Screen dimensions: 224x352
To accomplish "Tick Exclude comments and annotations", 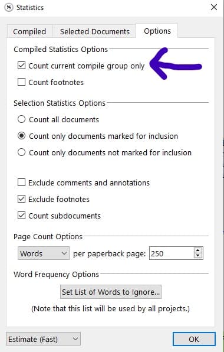I will pos(21,182).
